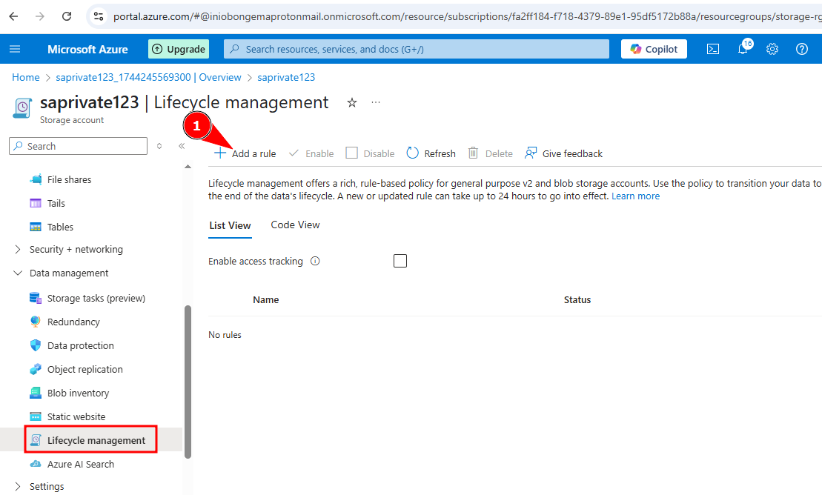Click the browser forward arrow

pos(40,16)
